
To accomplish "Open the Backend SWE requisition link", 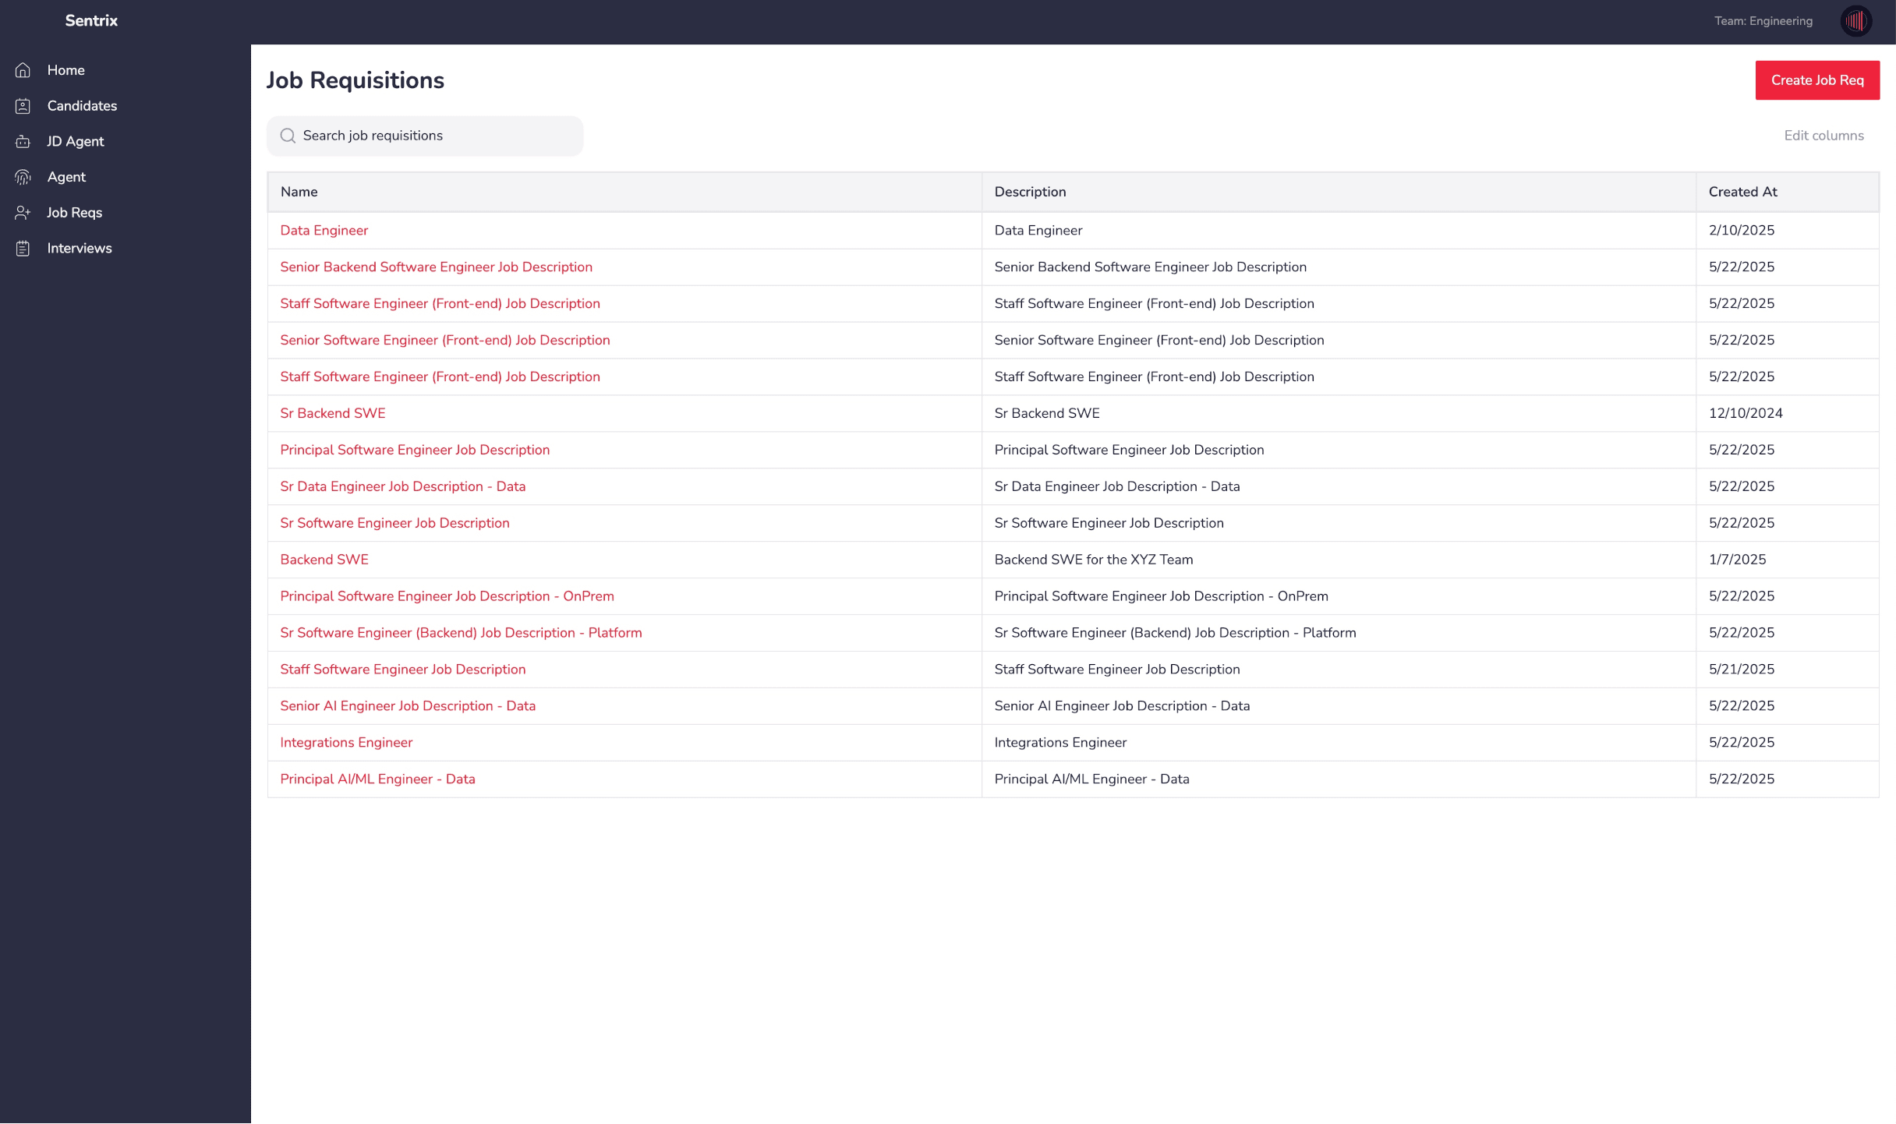I will pyautogui.click(x=324, y=560).
